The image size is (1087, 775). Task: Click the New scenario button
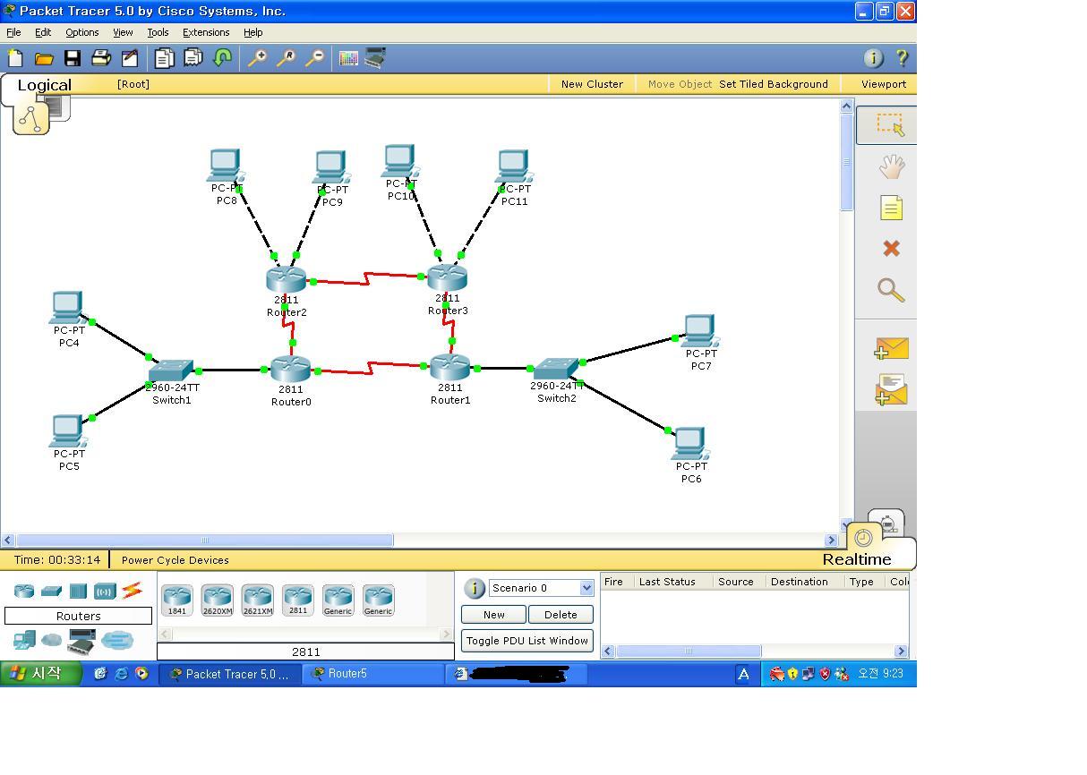click(x=493, y=615)
